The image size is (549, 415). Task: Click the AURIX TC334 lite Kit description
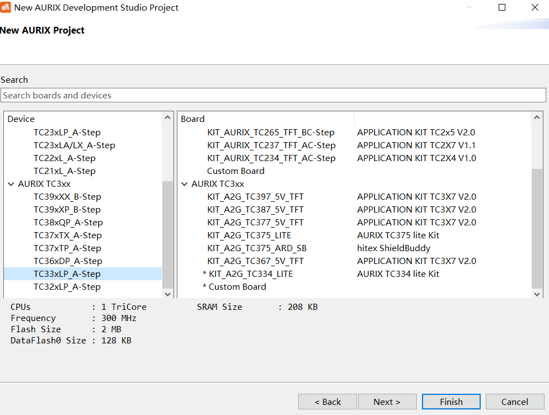click(398, 274)
